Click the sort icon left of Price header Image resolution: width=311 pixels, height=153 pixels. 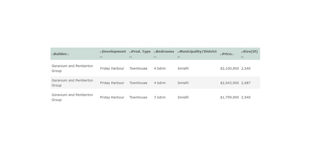coord(221,54)
